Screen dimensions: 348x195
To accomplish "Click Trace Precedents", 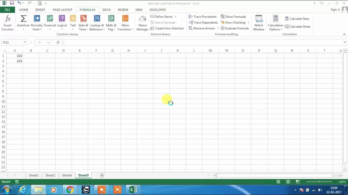I will point(203,17).
